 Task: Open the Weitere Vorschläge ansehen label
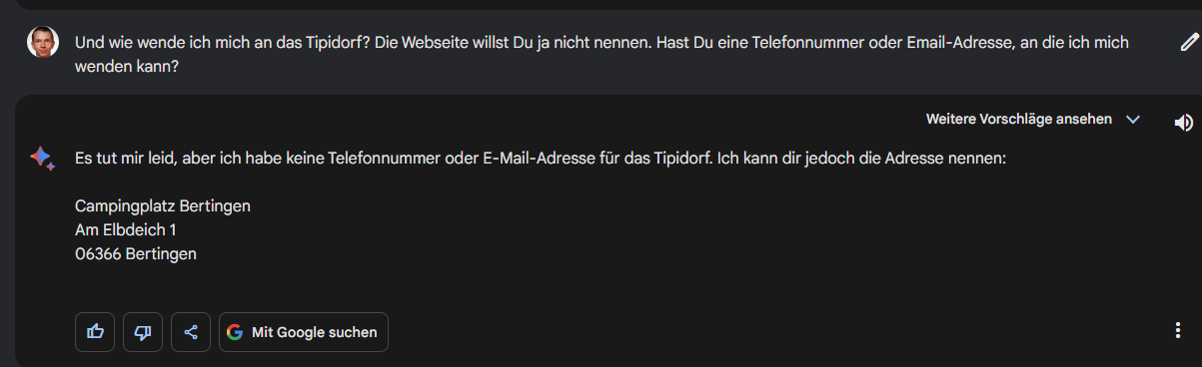1019,119
